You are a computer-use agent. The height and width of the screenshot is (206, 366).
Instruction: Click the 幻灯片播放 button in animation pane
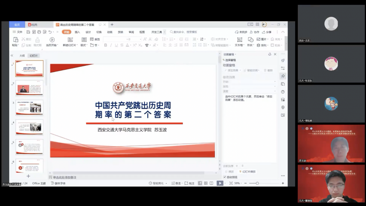pyautogui.click(x=247, y=172)
